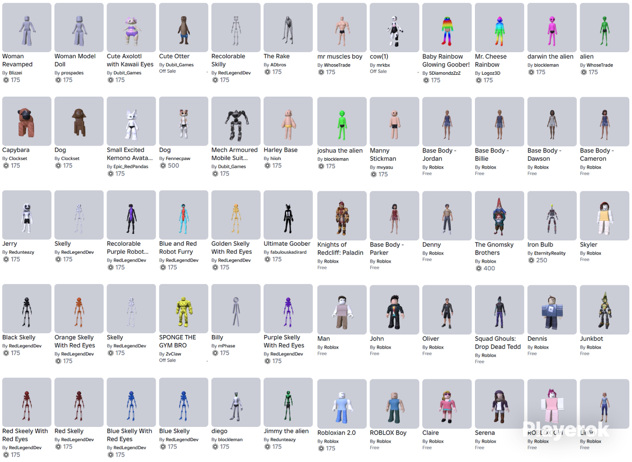Click the Jimmy the alien title
This screenshot has width=632, height=462.
click(286, 431)
